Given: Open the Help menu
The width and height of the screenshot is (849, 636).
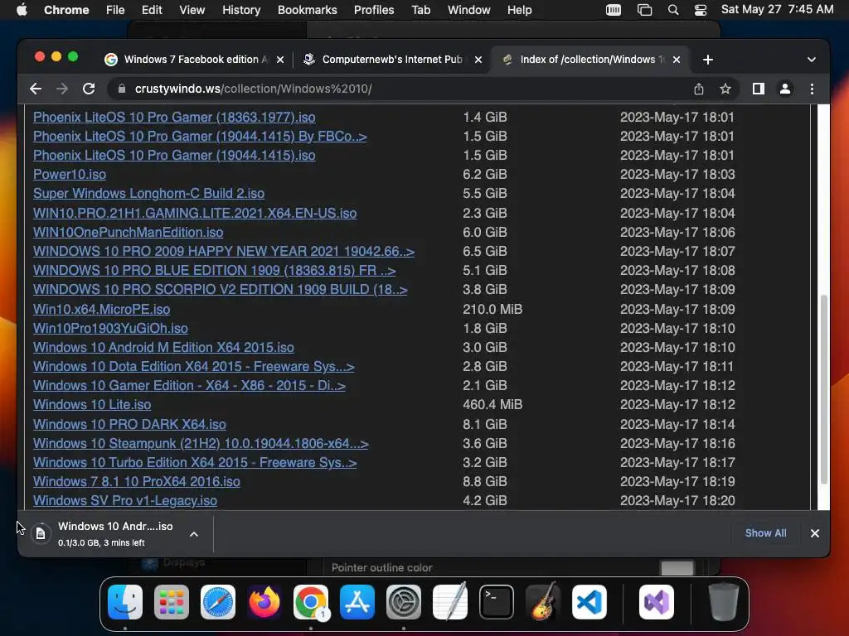Looking at the screenshot, I should coord(519,10).
